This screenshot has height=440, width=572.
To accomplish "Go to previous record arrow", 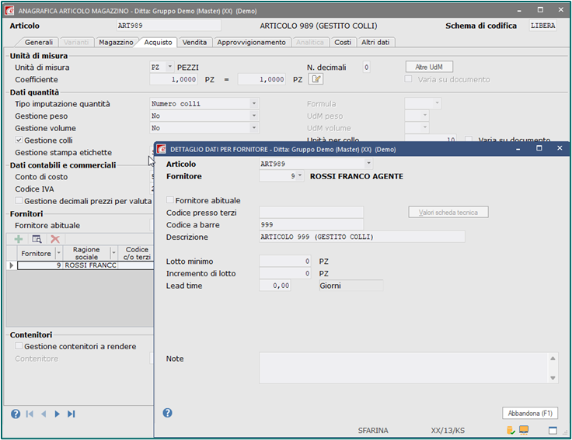I will (x=44, y=414).
